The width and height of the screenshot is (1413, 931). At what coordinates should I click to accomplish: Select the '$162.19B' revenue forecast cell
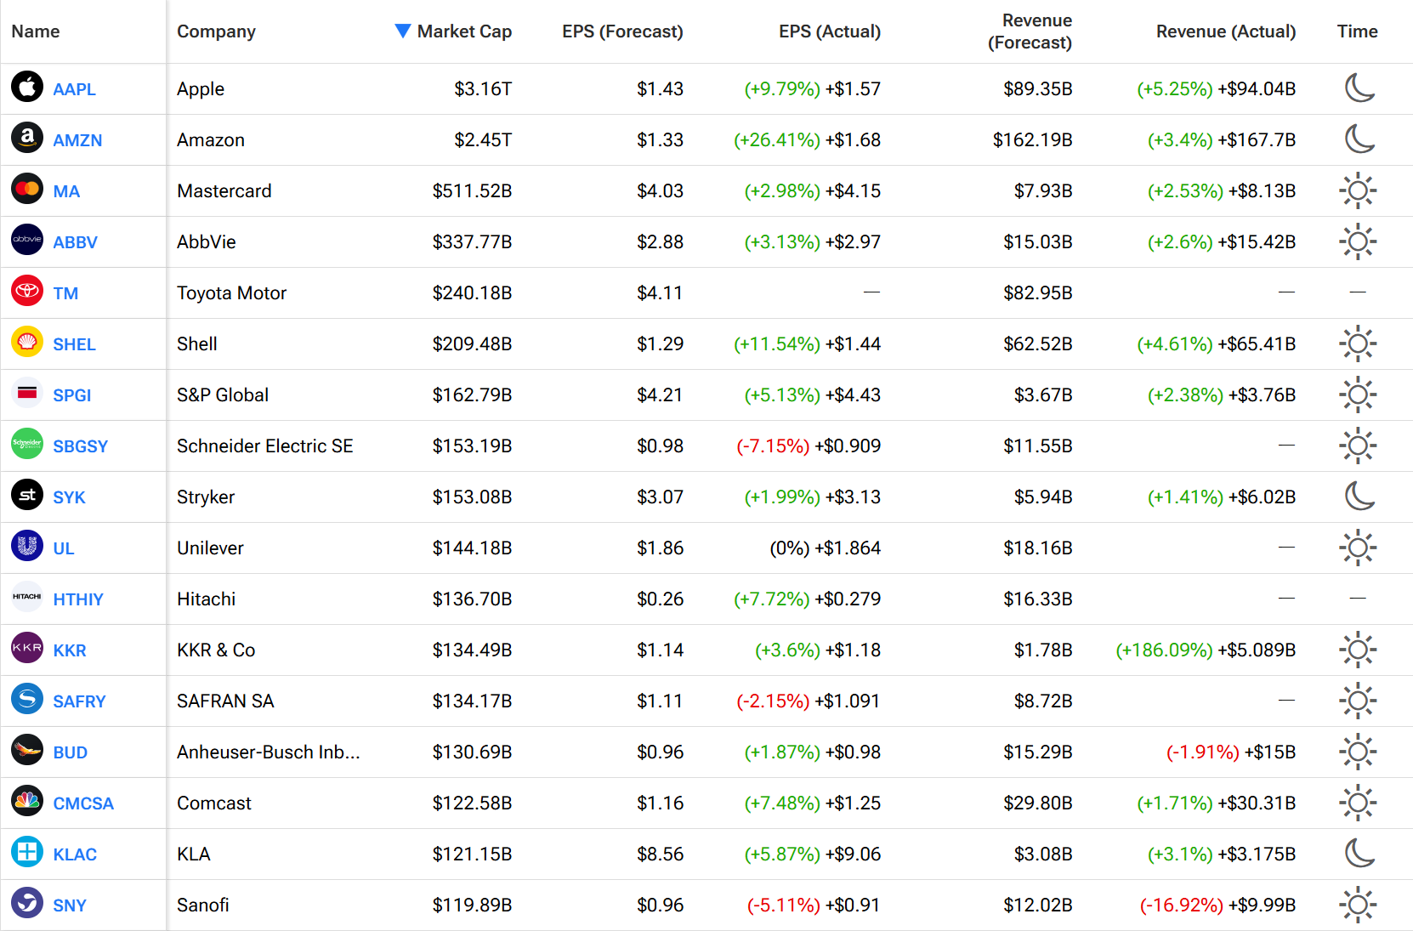click(x=1032, y=140)
